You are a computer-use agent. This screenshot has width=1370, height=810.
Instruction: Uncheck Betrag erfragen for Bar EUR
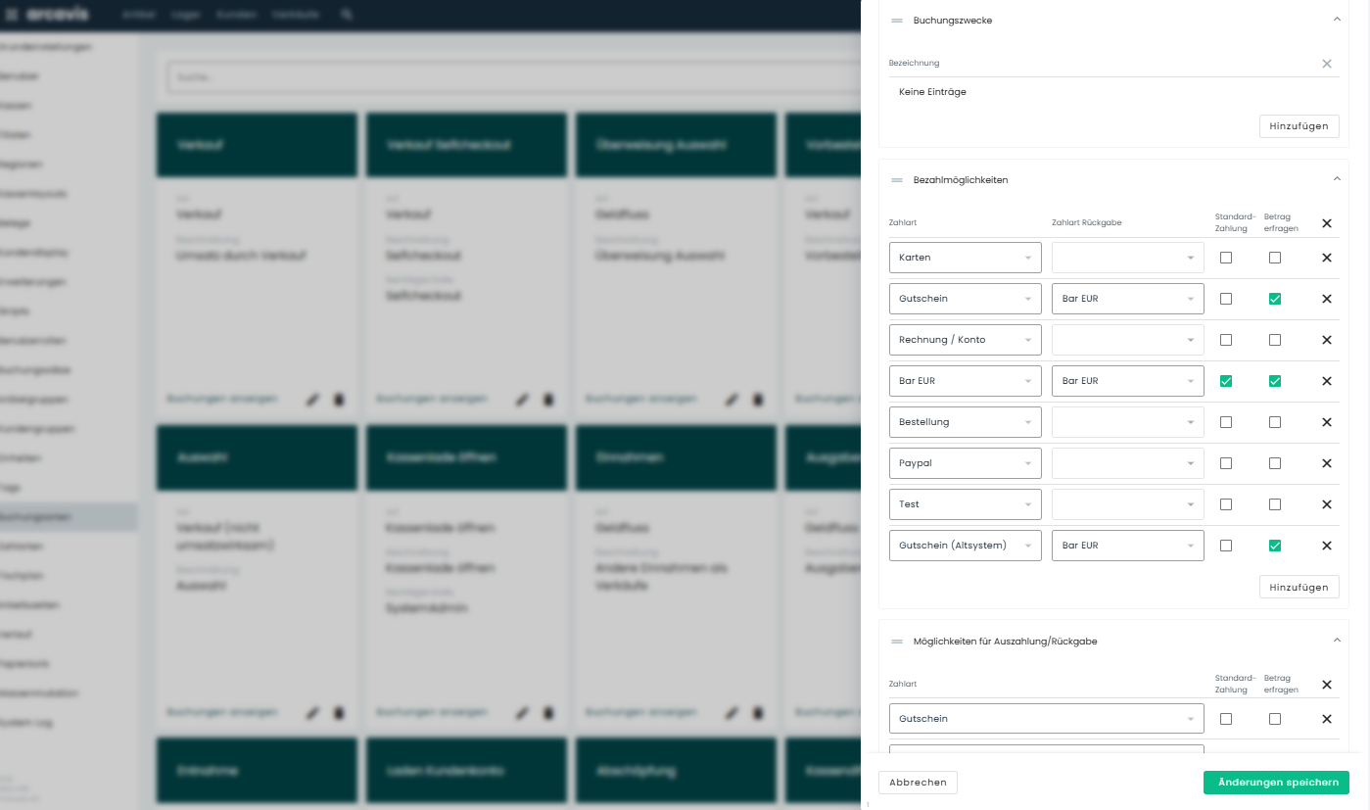[1274, 381]
